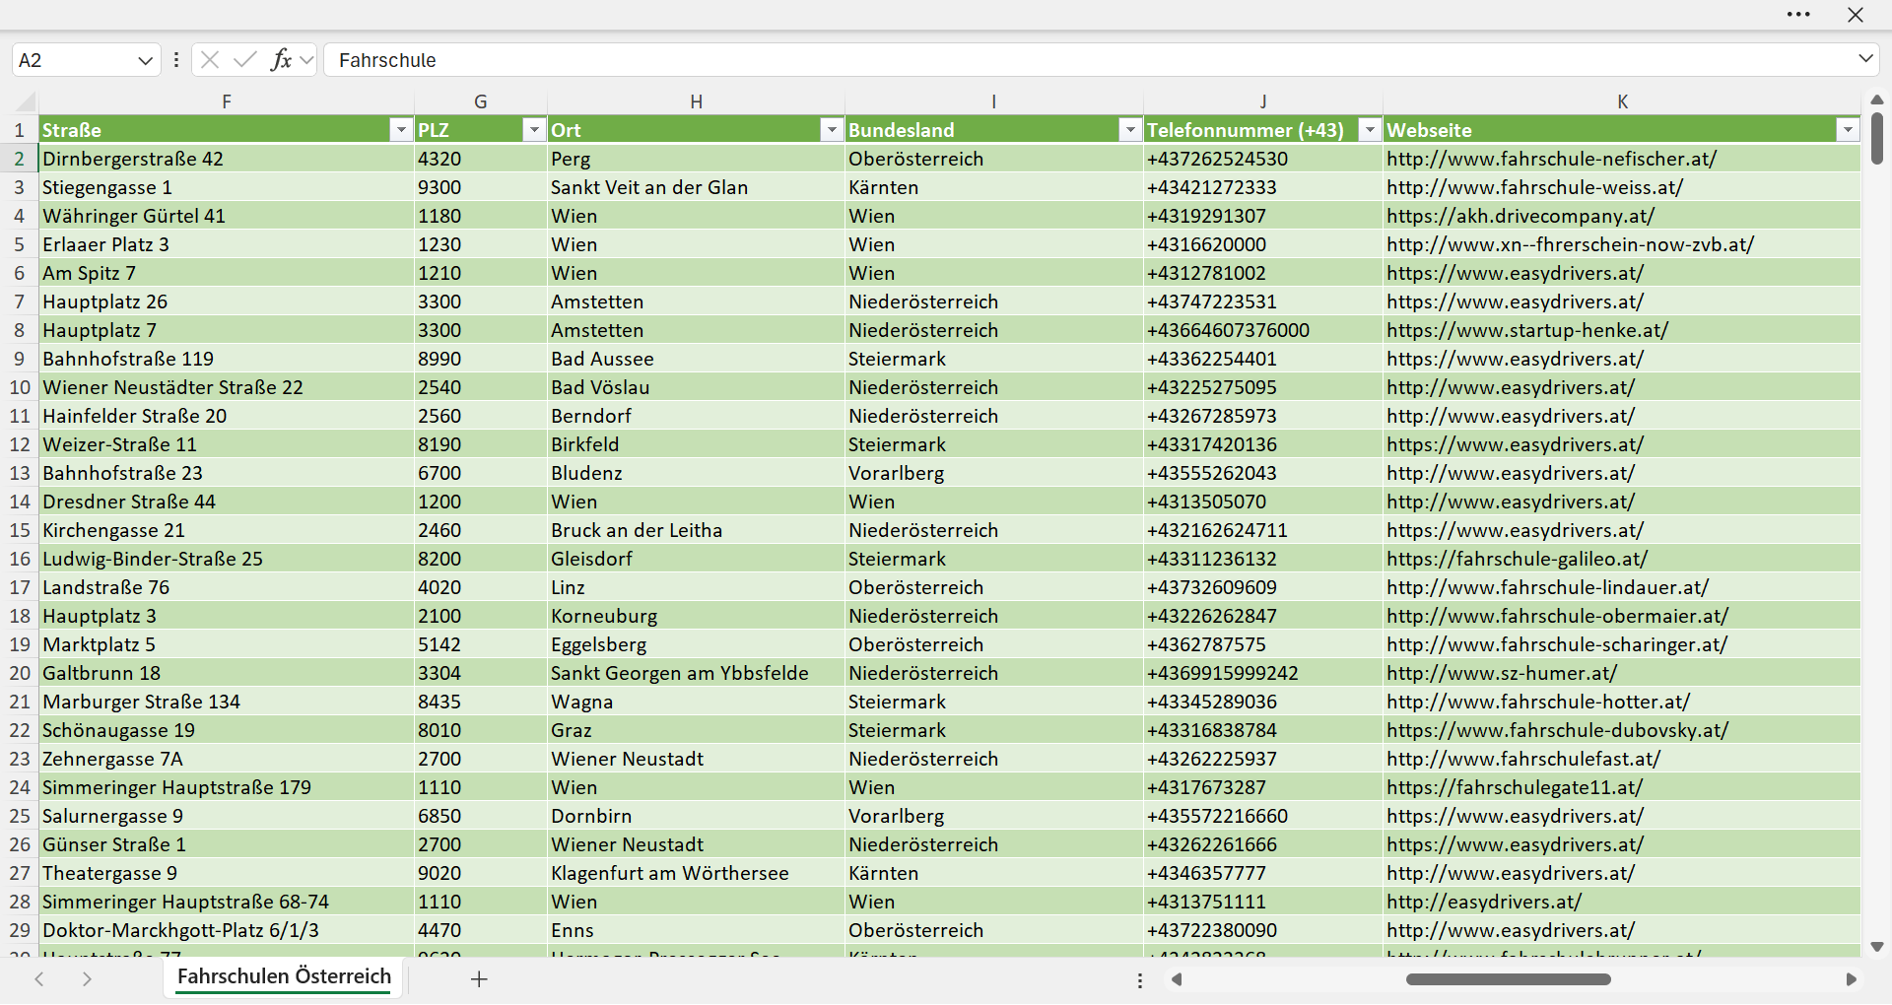Close the window with the X button
Viewport: 1892px width, 1005px height.
click(x=1856, y=15)
